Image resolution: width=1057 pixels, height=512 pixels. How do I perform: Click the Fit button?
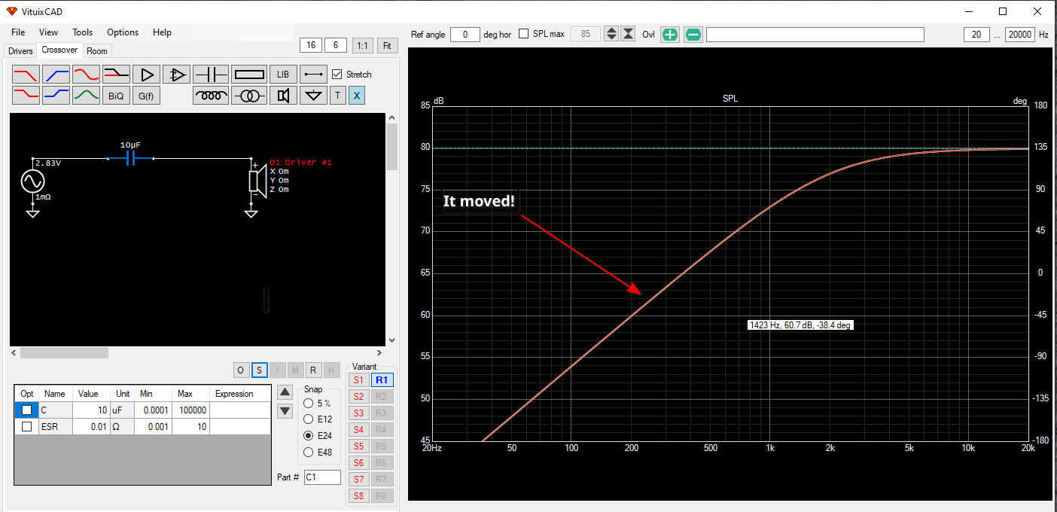pos(387,46)
